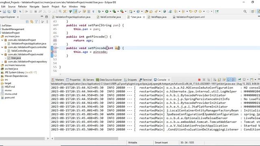Click the Save toolbar icon
Viewport: 260px width, 146px height.
pos(4,11)
